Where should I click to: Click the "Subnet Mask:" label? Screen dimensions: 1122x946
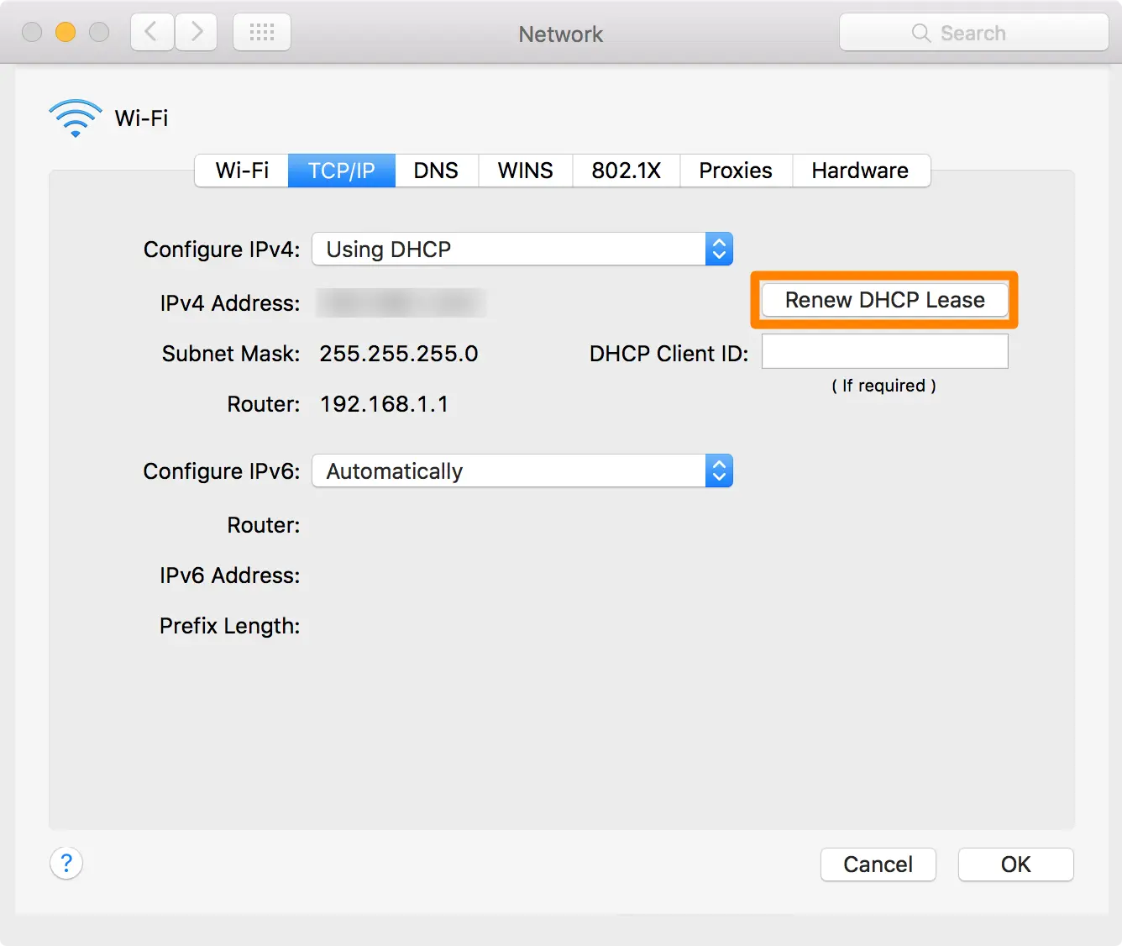pos(231,354)
